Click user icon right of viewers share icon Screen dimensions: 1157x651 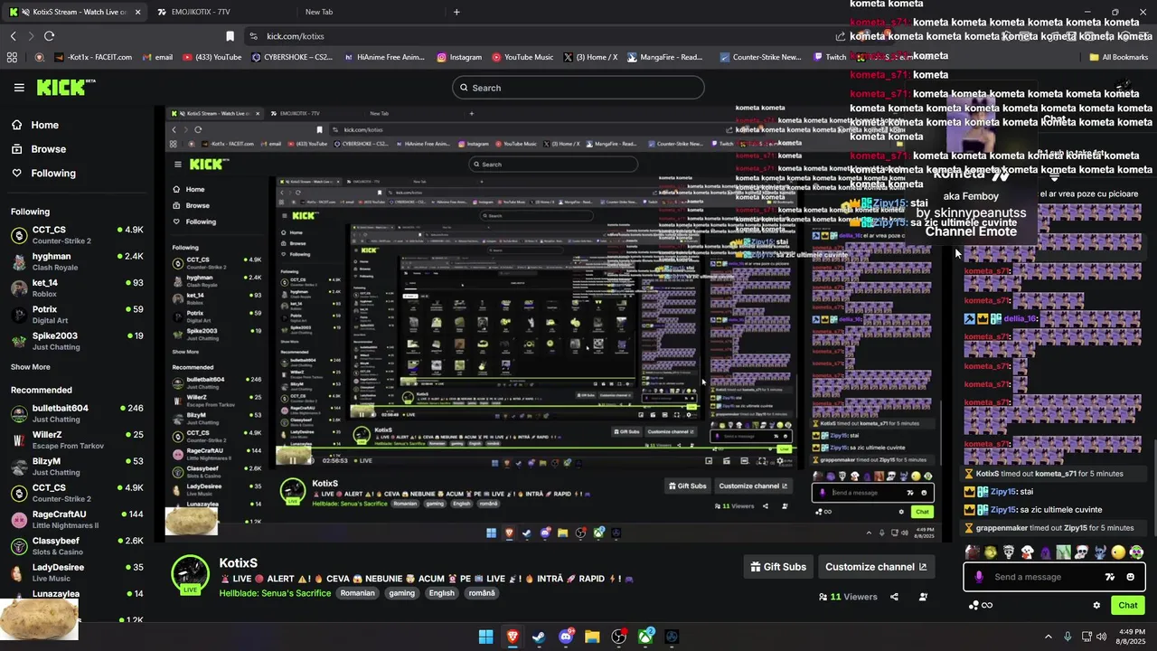pyautogui.click(x=923, y=597)
